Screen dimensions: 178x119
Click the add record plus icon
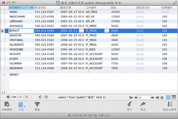tap(8, 97)
